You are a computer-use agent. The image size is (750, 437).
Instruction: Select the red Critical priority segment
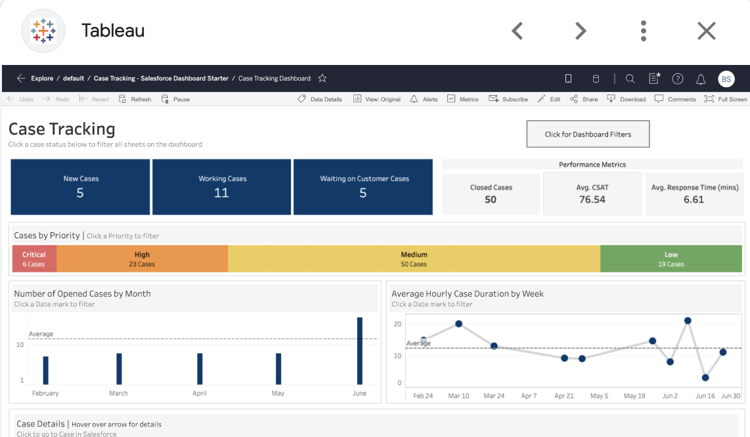click(x=34, y=259)
